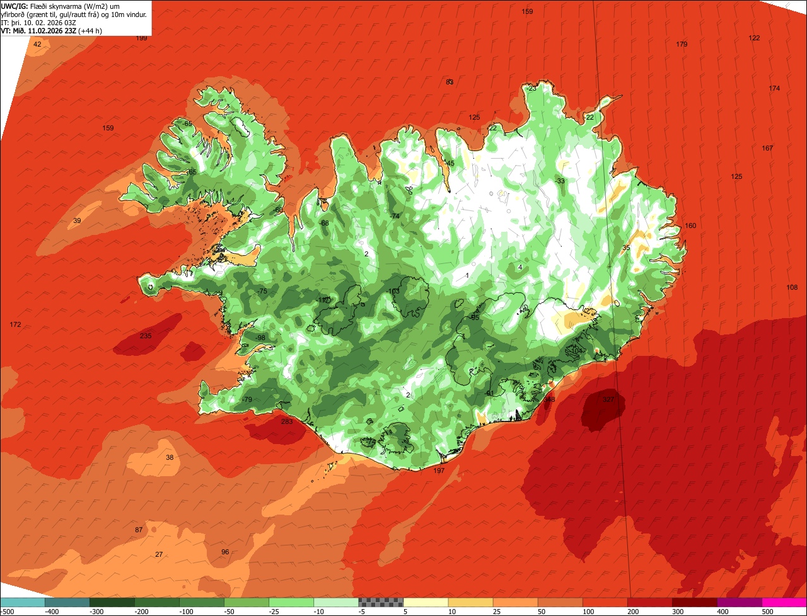Viewport: 807px width, 616px height.
Task: Click the map value '327' southeast of Iceland
Action: click(608, 400)
